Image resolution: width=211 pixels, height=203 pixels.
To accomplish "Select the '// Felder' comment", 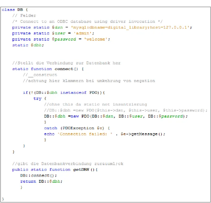I will 24,16.
